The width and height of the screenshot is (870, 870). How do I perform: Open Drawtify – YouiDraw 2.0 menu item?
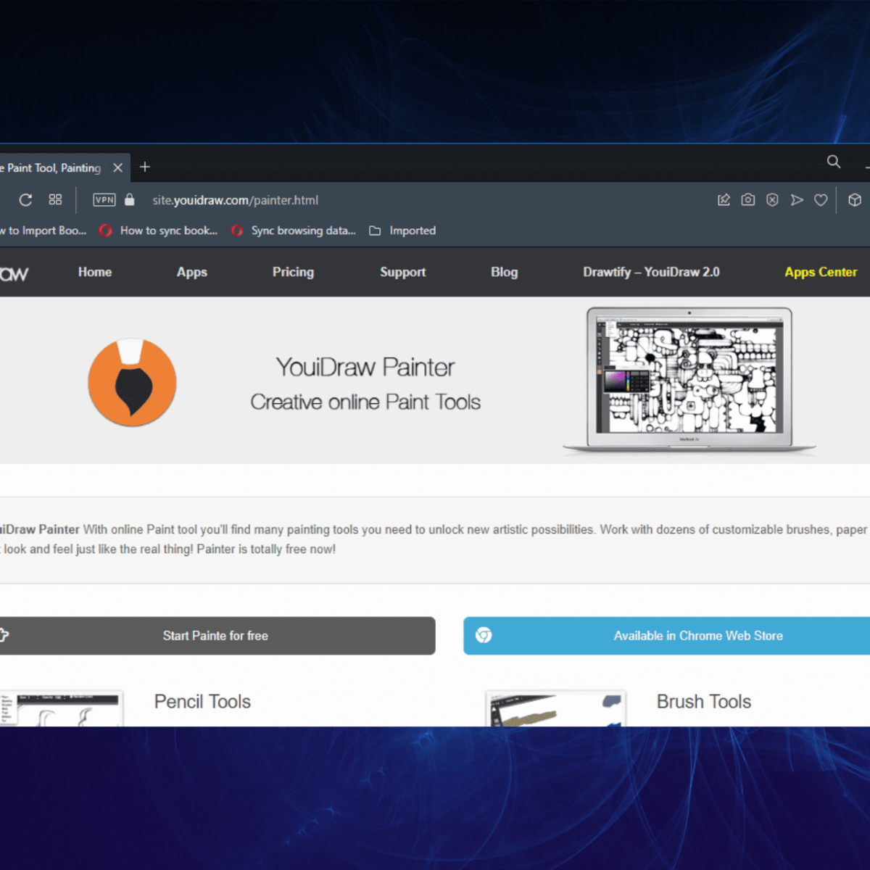651,272
